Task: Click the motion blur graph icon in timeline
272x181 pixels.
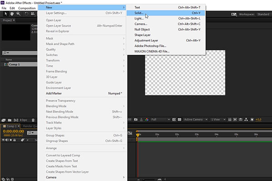Action: (130, 133)
